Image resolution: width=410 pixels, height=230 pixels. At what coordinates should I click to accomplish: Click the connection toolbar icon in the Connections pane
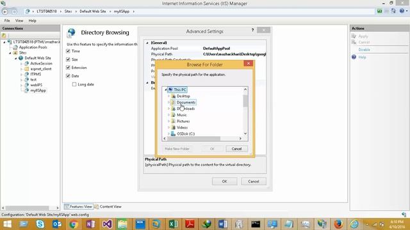coord(4,35)
